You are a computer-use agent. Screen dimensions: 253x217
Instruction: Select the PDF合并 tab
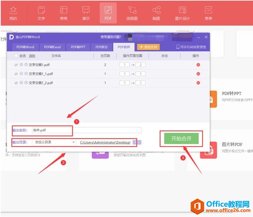point(124,47)
